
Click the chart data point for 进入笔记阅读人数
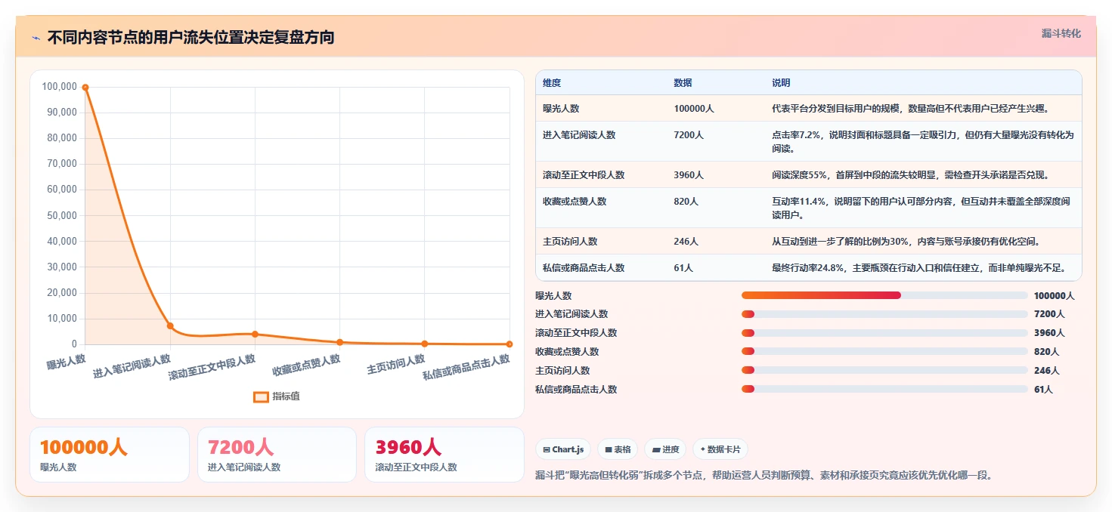pos(170,326)
